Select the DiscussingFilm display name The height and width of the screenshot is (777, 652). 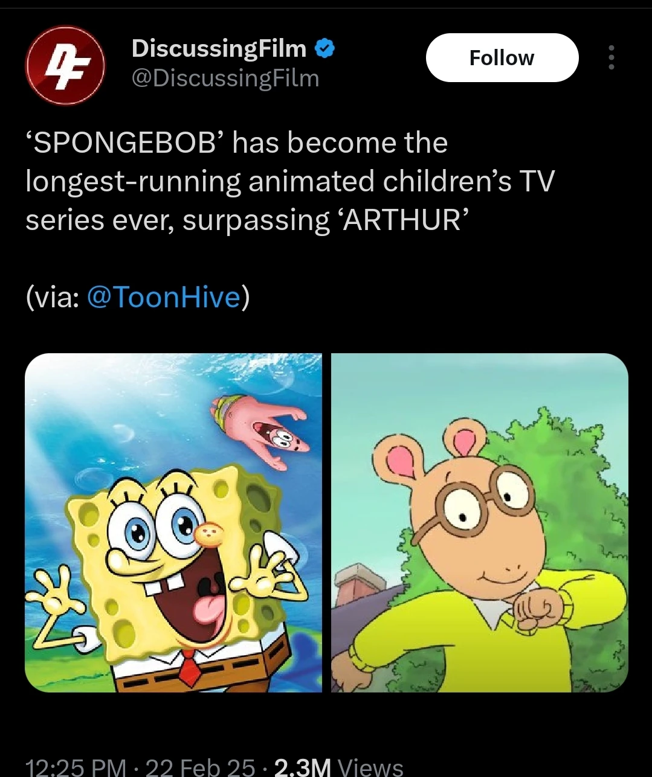coord(218,48)
